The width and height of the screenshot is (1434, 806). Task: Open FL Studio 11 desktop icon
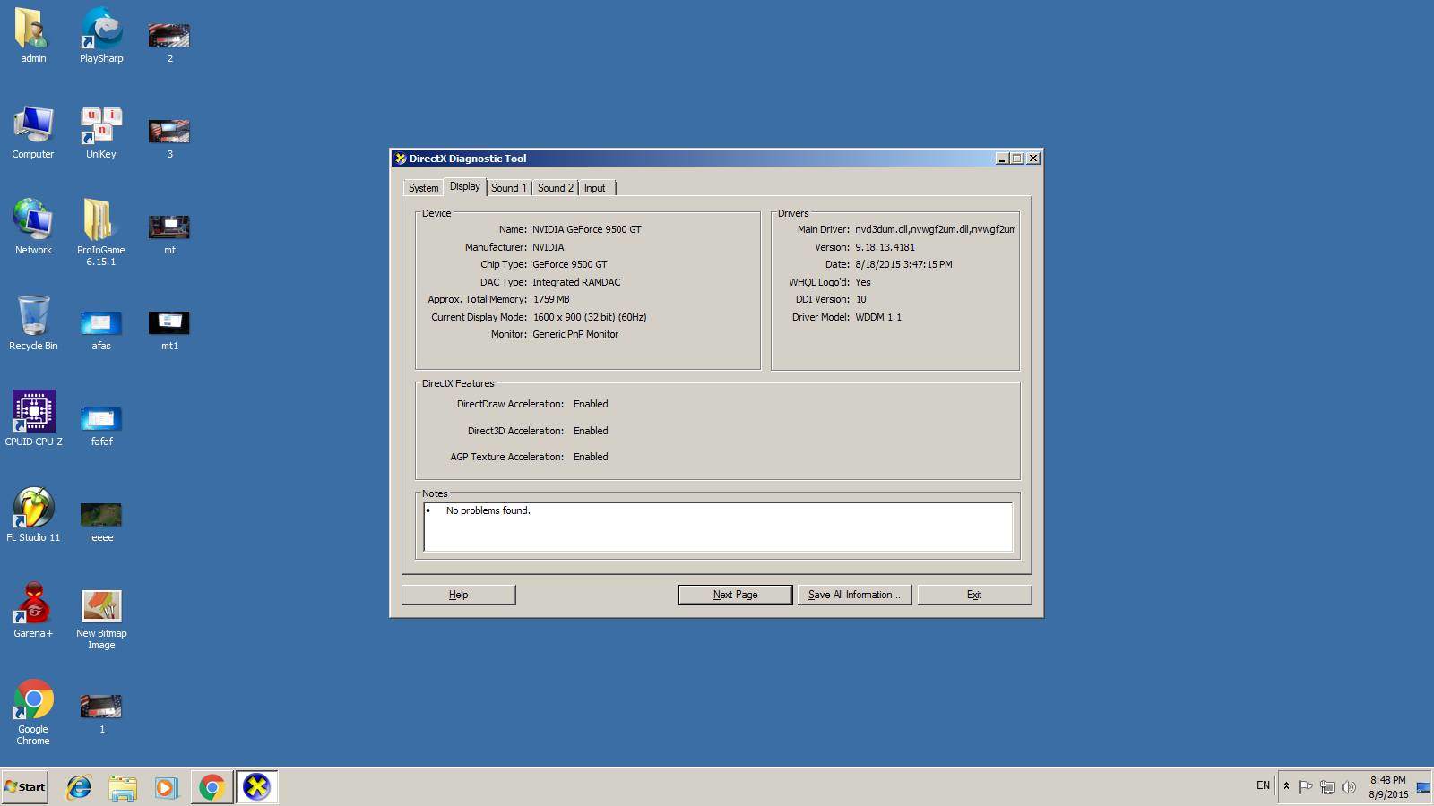point(33,510)
